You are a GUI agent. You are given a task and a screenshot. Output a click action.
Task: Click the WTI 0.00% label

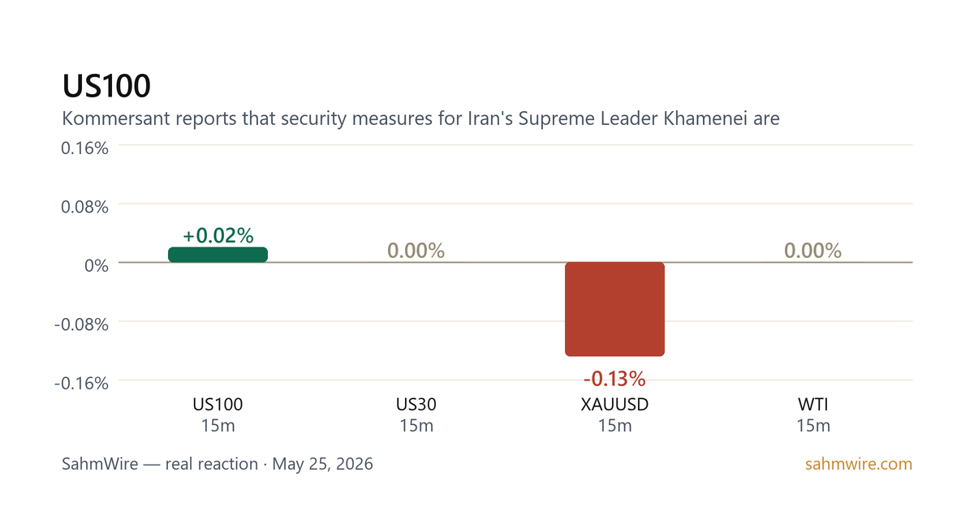point(812,251)
